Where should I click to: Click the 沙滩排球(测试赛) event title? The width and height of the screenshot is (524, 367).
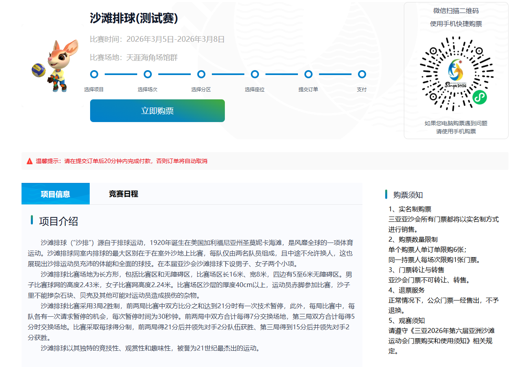point(134,18)
